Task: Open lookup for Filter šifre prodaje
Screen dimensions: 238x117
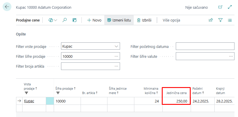Action: [116, 56]
